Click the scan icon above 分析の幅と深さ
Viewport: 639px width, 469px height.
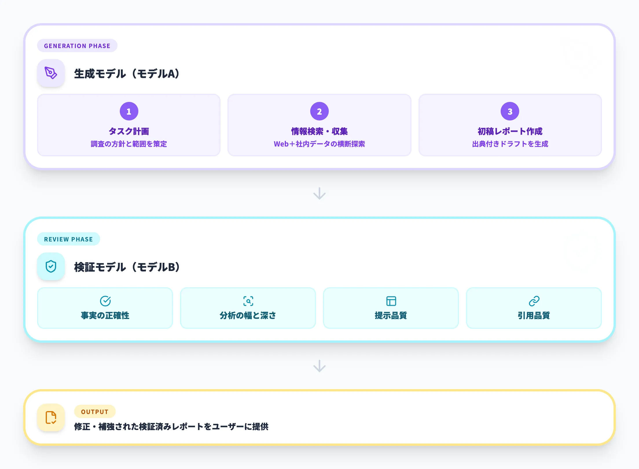point(248,301)
